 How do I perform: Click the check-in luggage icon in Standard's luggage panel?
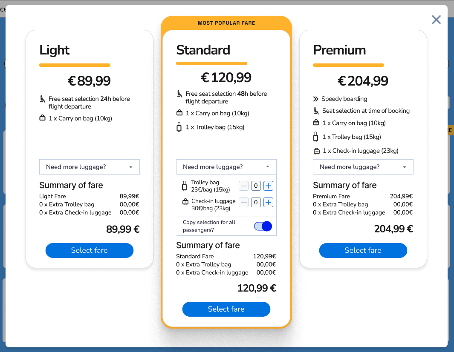tap(184, 202)
